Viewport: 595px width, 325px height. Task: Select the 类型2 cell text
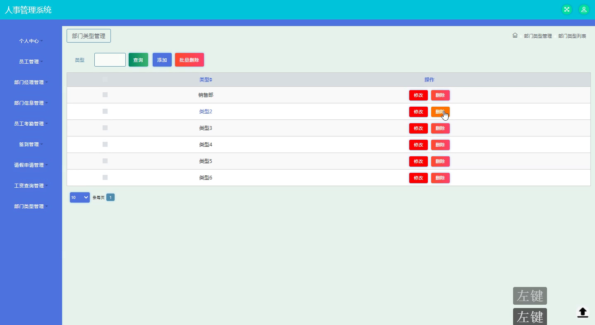point(206,111)
